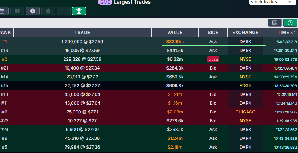Sort by the TIME column header
This screenshot has width=298, height=153.
pyautogui.click(x=280, y=33)
